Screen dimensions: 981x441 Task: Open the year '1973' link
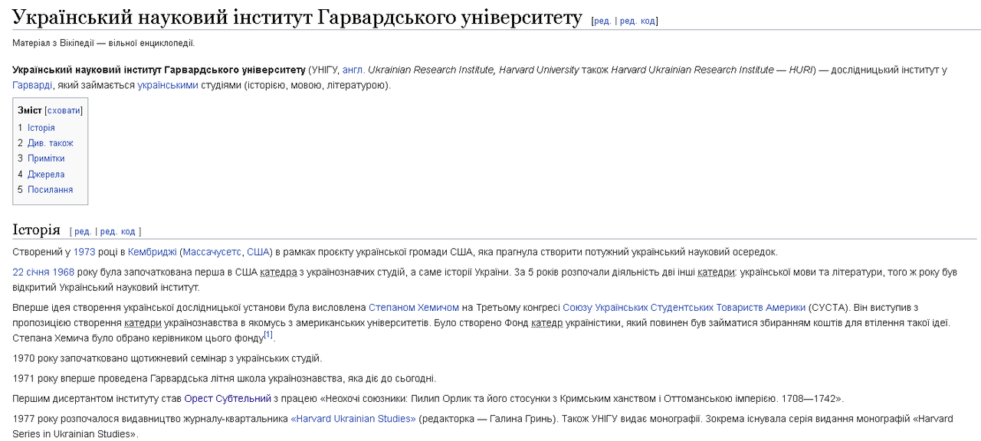coord(84,252)
